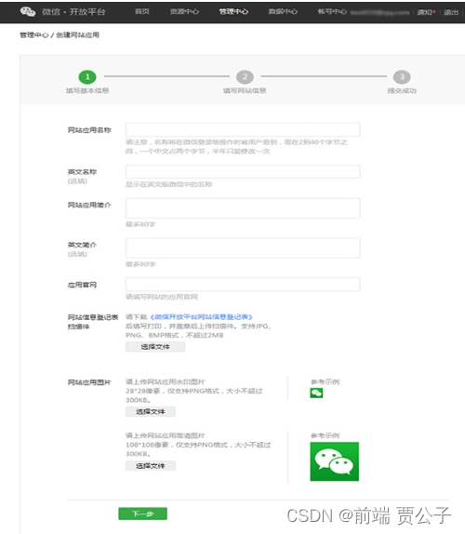Click 选择文件 for the registration form scan

(155, 347)
